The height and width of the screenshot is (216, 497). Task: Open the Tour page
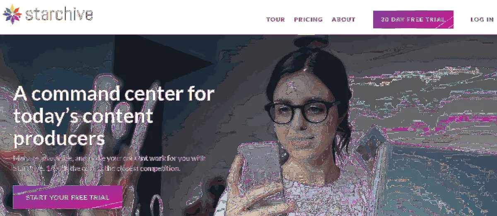tap(275, 19)
